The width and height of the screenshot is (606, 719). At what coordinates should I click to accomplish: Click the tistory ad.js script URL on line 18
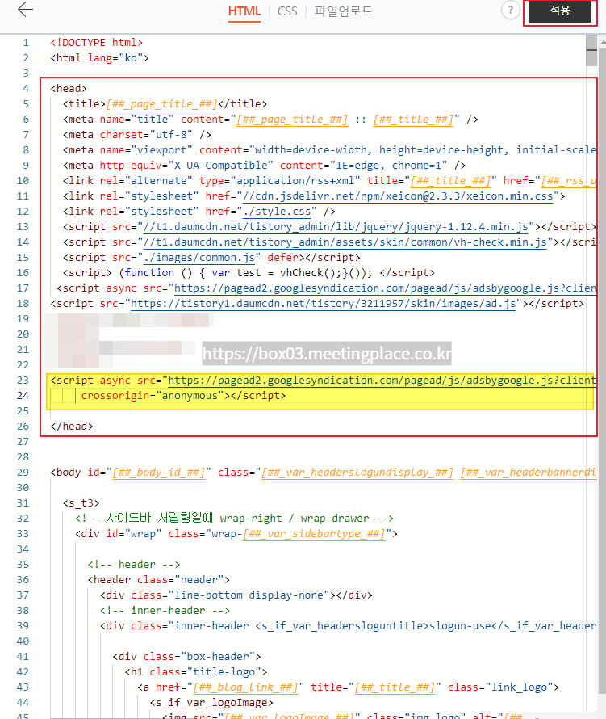coord(324,304)
